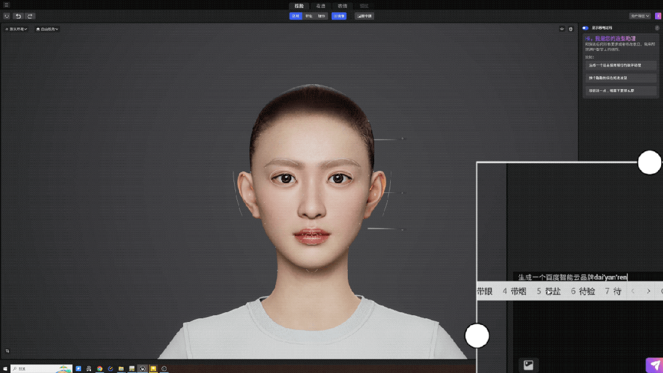Click the chat input field with pinyin text

[571, 277]
